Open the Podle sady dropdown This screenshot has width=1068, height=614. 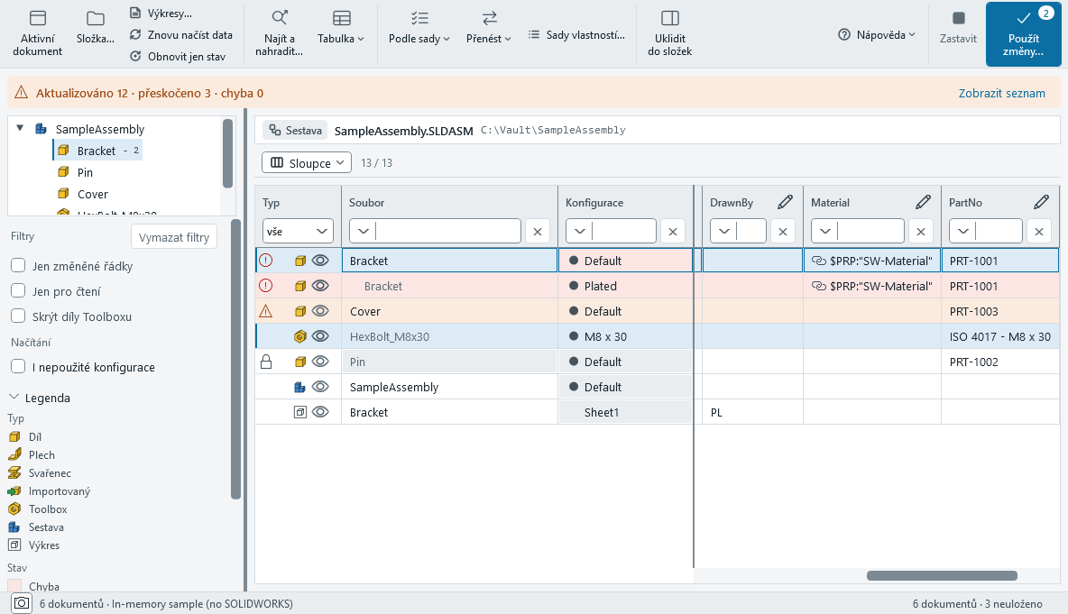pyautogui.click(x=419, y=28)
